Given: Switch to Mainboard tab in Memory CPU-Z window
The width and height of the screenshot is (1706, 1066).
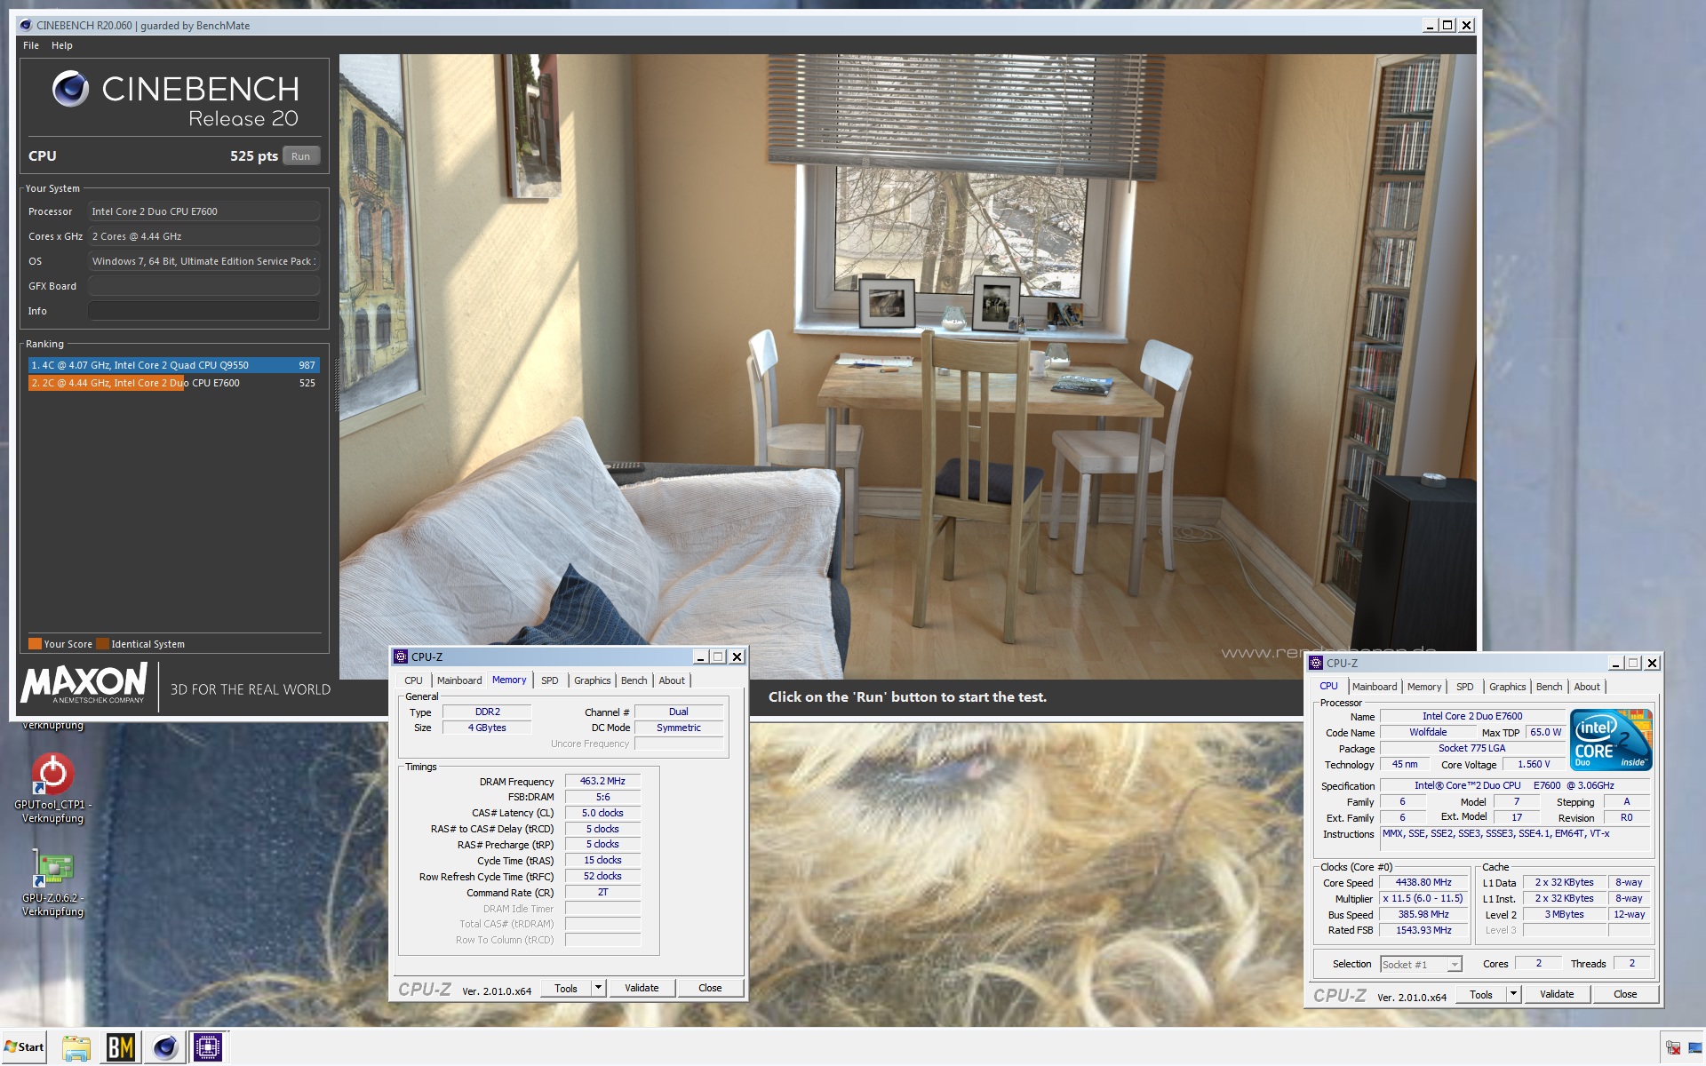Looking at the screenshot, I should (x=459, y=680).
